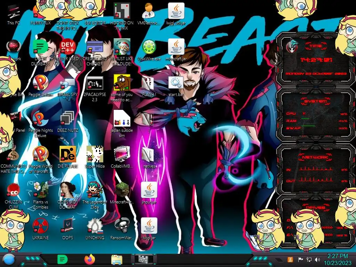The image size is (356, 267).
Task: Select the jinput.jar file
Action: point(149,193)
